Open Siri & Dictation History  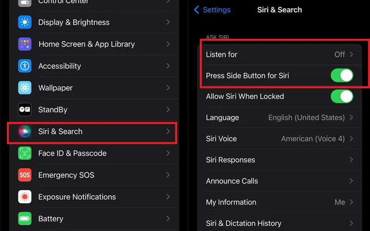pyautogui.click(x=280, y=223)
